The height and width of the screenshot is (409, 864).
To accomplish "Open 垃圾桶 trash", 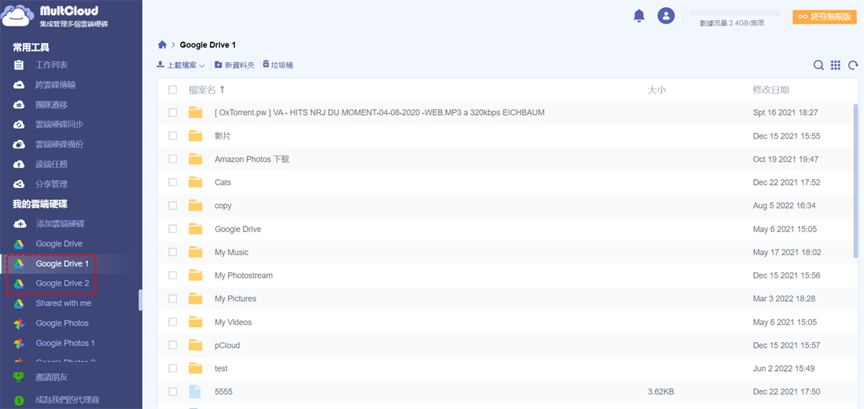I will click(x=278, y=65).
